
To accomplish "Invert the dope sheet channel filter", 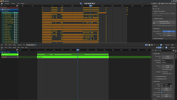I will point(17,6).
